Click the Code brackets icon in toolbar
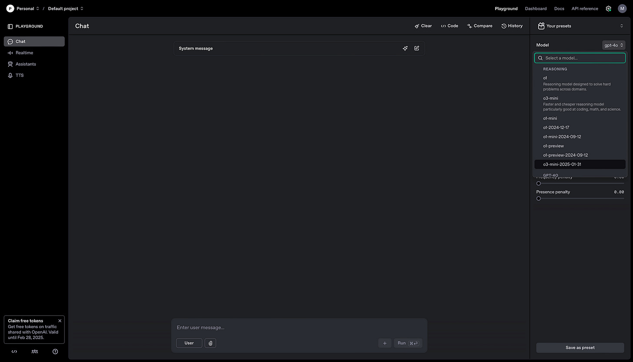Viewport: 633px width, 362px height. pyautogui.click(x=443, y=26)
